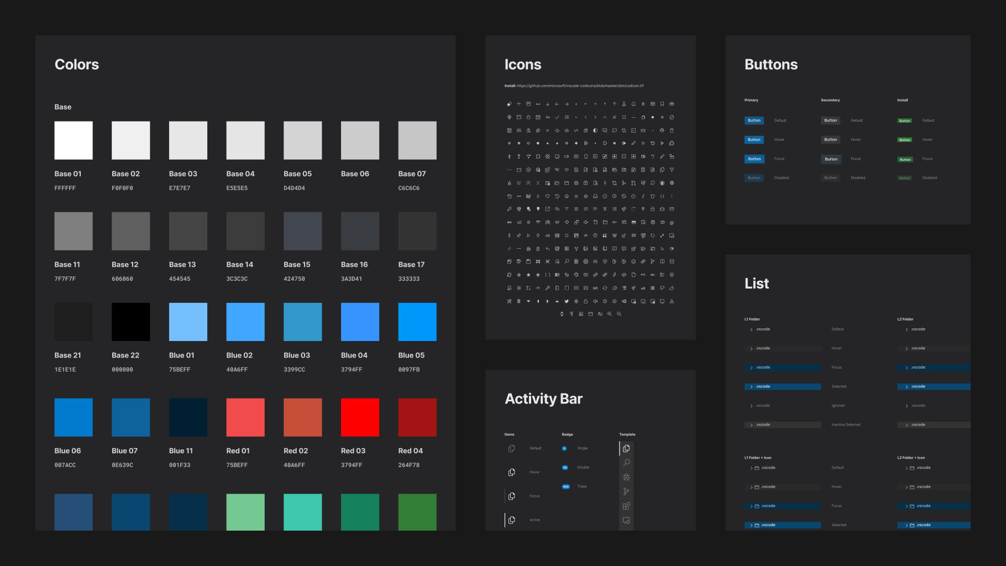Select the Selected .vscode row in L1 Folder
This screenshot has height=566, width=1006.
click(782, 387)
